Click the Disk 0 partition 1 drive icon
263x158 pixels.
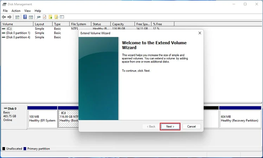pos(4,33)
